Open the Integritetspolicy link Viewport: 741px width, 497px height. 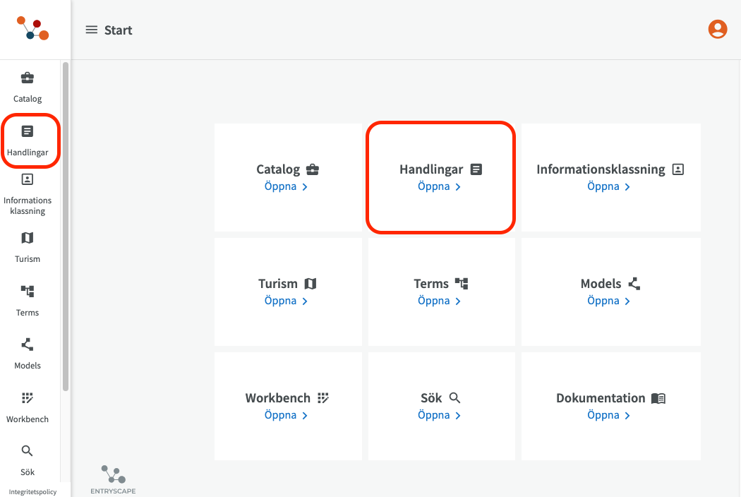click(32, 491)
